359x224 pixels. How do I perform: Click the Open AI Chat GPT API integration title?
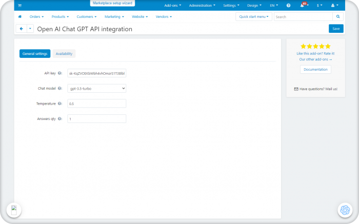point(85,29)
